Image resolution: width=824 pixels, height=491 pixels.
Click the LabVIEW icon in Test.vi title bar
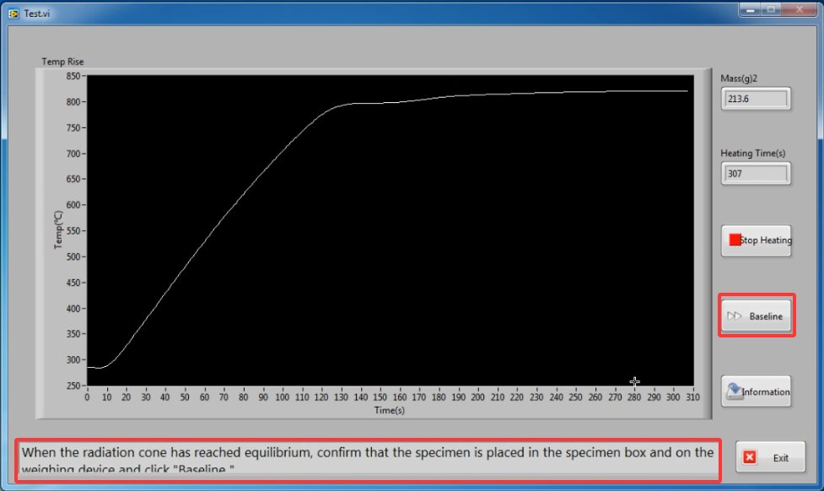pyautogui.click(x=13, y=13)
